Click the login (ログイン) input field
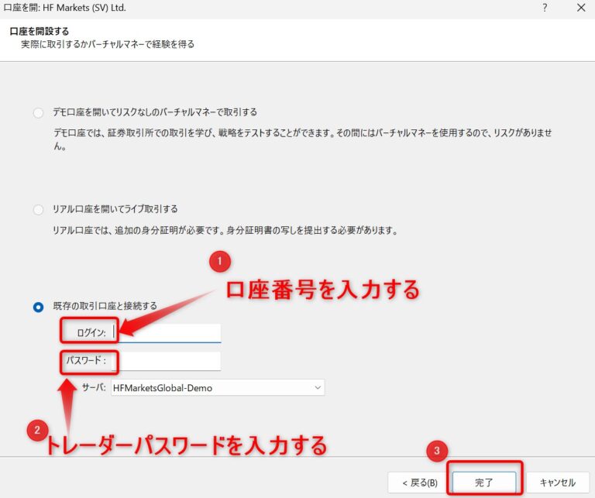The height and width of the screenshot is (498, 595). pos(167,333)
